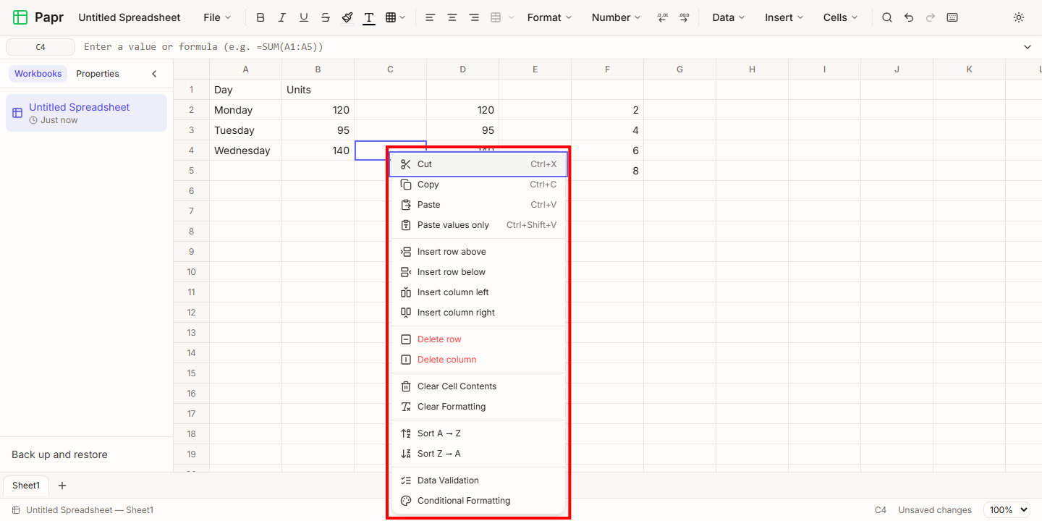Screen dimensions: 1042x521
Task: Open the Format dropdown menu
Action: coord(549,17)
